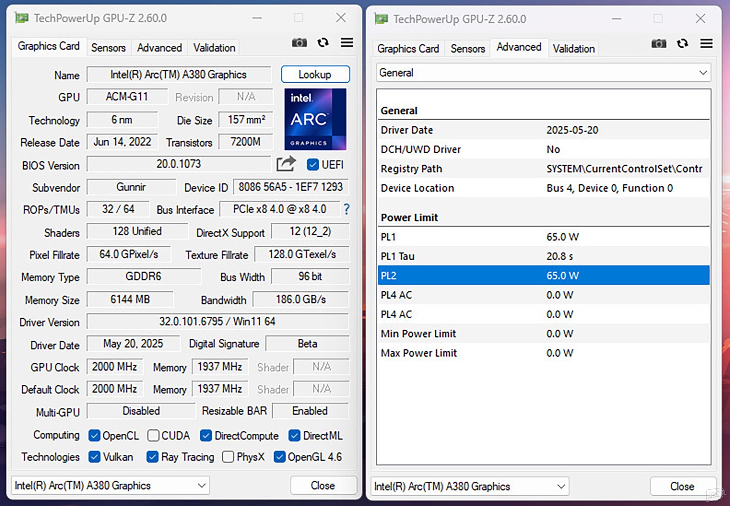Select Graphics Card tab in left window
The height and width of the screenshot is (506, 730).
[49, 46]
